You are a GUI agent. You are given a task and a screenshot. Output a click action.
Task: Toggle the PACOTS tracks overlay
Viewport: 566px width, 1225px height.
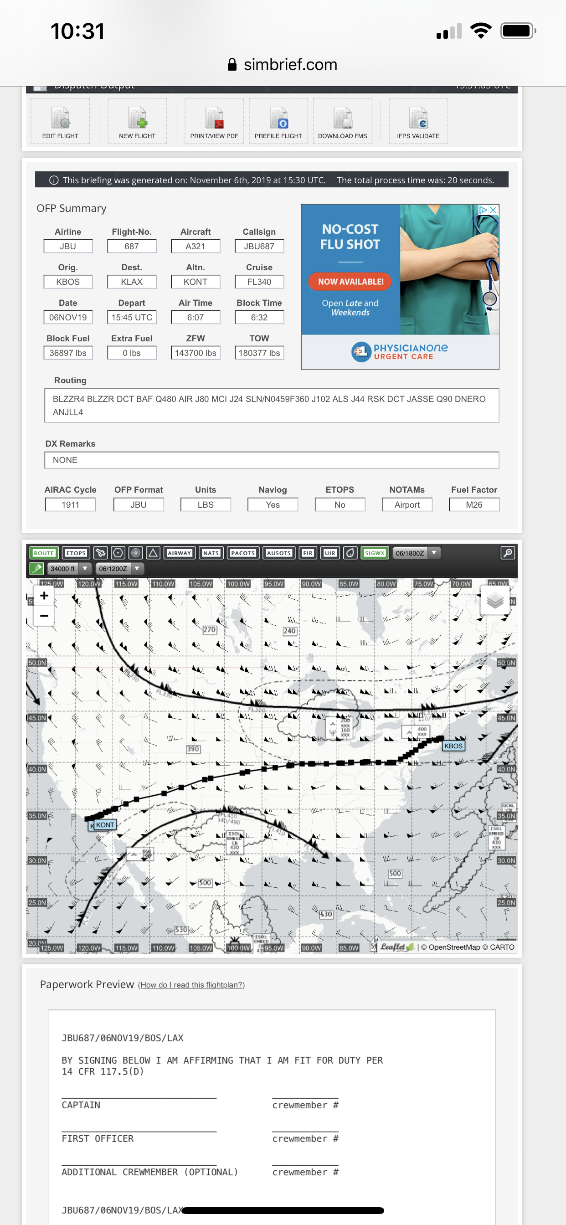tap(242, 553)
